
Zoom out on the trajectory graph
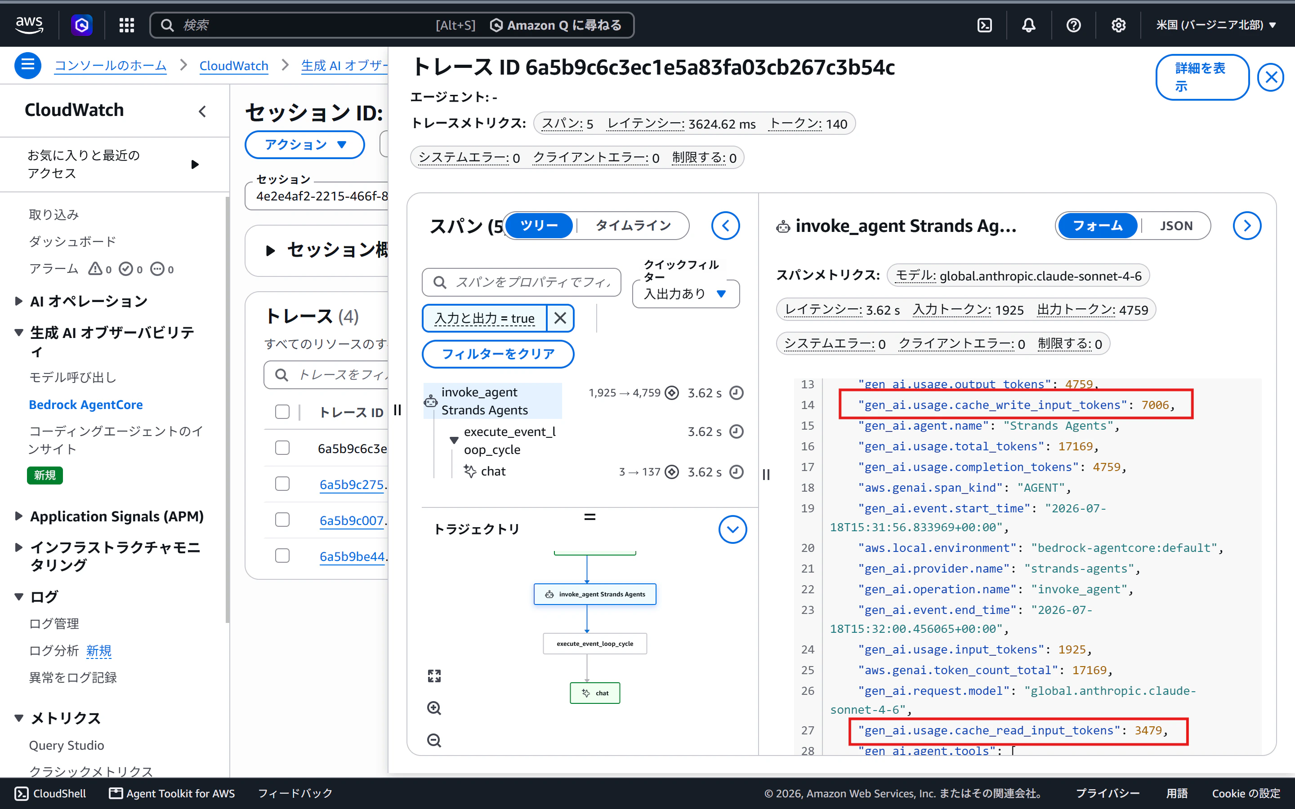pyautogui.click(x=434, y=740)
